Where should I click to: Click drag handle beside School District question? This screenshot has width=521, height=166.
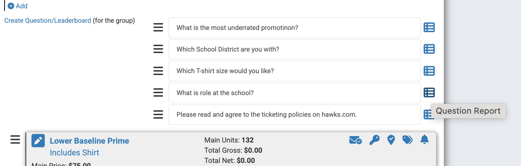click(x=158, y=49)
